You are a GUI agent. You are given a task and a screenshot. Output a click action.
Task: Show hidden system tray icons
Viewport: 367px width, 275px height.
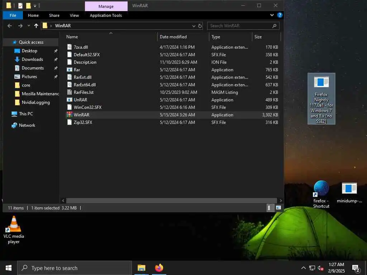tap(303, 268)
